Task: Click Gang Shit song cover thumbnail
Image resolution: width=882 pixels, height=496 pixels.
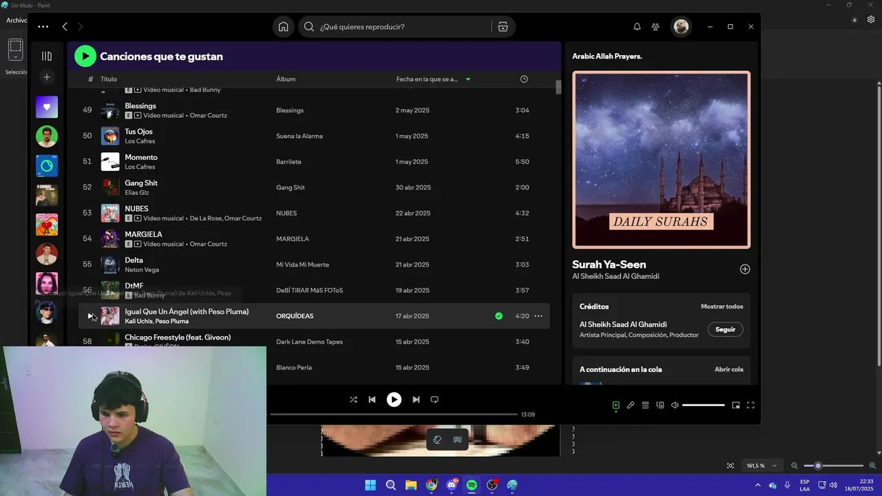Action: pyautogui.click(x=110, y=187)
